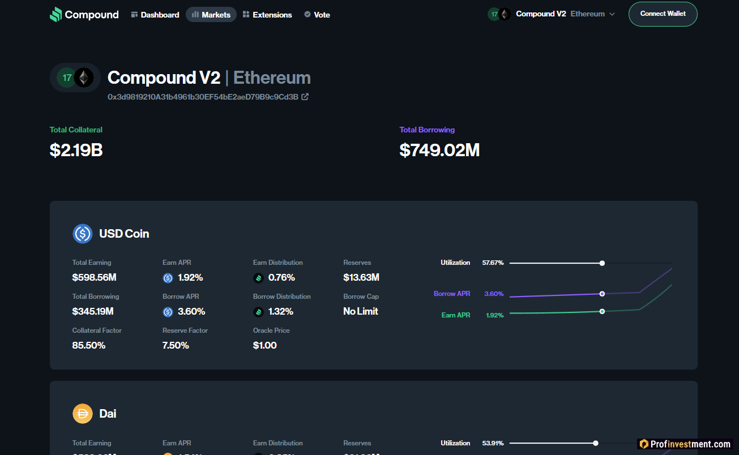739x455 pixels.
Task: Click the Reserve Factor 7.50% value
Action: (176, 345)
